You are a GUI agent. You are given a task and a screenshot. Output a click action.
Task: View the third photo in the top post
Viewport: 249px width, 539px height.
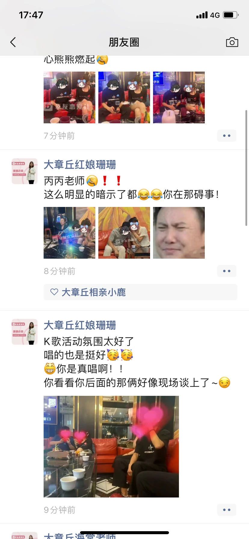pos(179,97)
